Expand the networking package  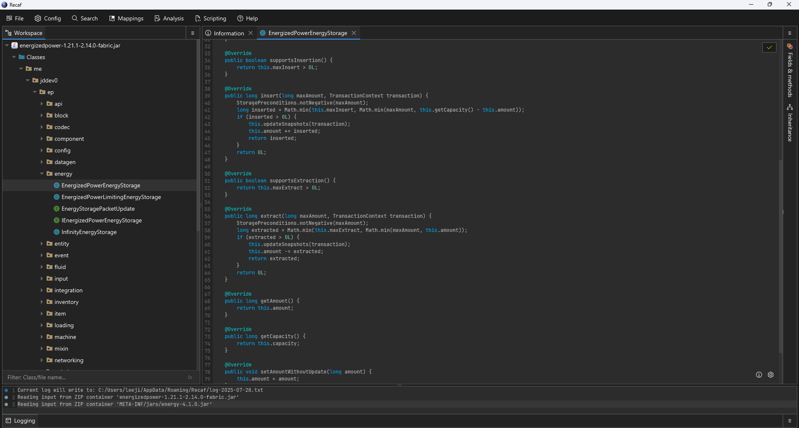click(x=42, y=360)
